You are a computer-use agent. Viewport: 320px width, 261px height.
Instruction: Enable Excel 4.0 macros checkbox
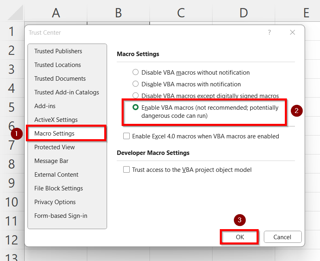[126, 136]
